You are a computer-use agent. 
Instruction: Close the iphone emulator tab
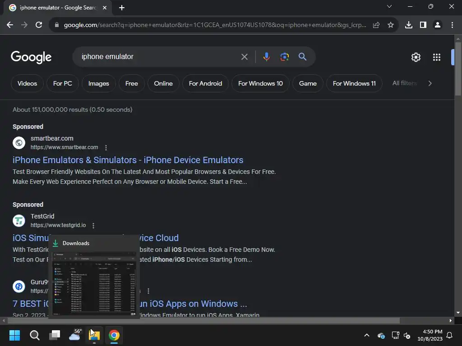[105, 8]
